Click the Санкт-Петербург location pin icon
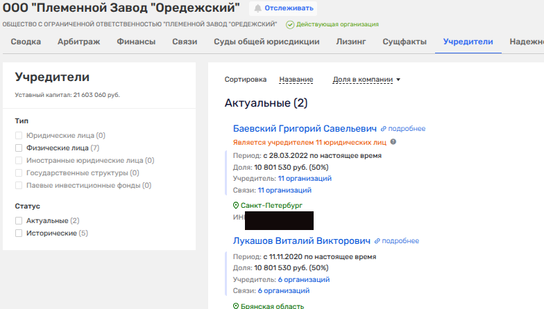The image size is (544, 309). tap(236, 206)
